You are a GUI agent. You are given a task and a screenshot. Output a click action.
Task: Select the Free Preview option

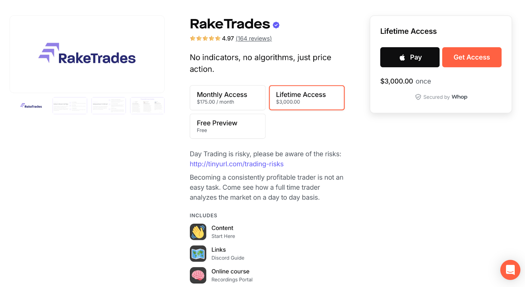pos(227,126)
